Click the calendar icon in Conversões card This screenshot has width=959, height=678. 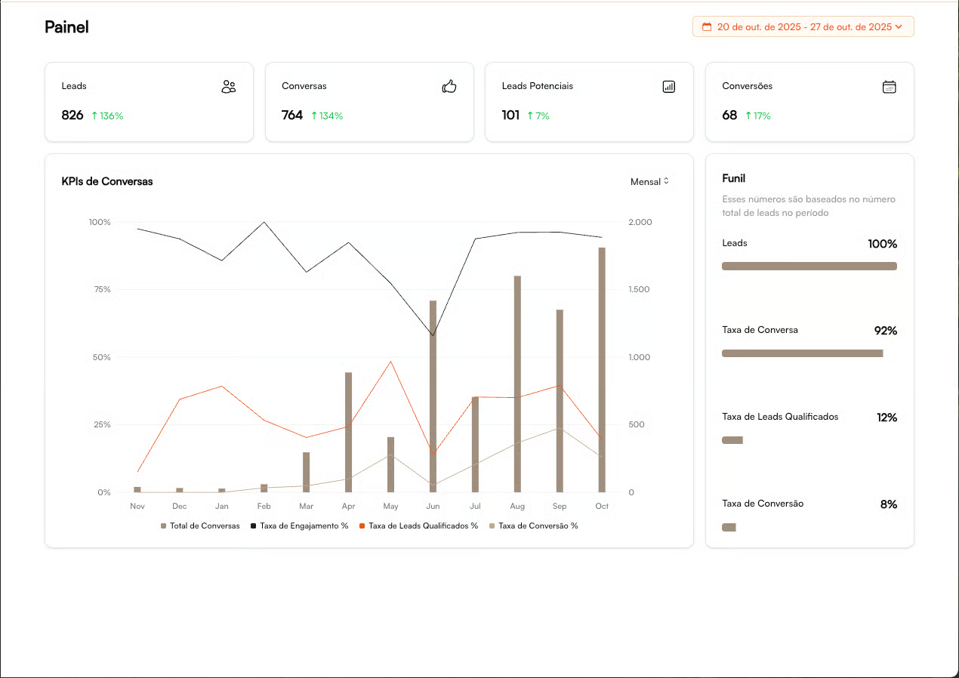pos(890,87)
